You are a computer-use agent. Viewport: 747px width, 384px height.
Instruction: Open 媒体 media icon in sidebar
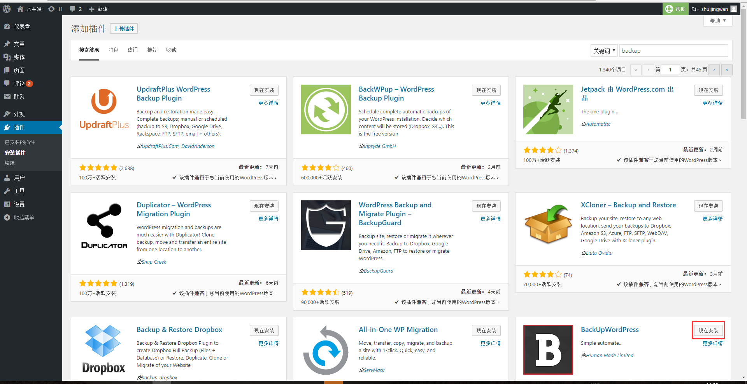pos(7,57)
